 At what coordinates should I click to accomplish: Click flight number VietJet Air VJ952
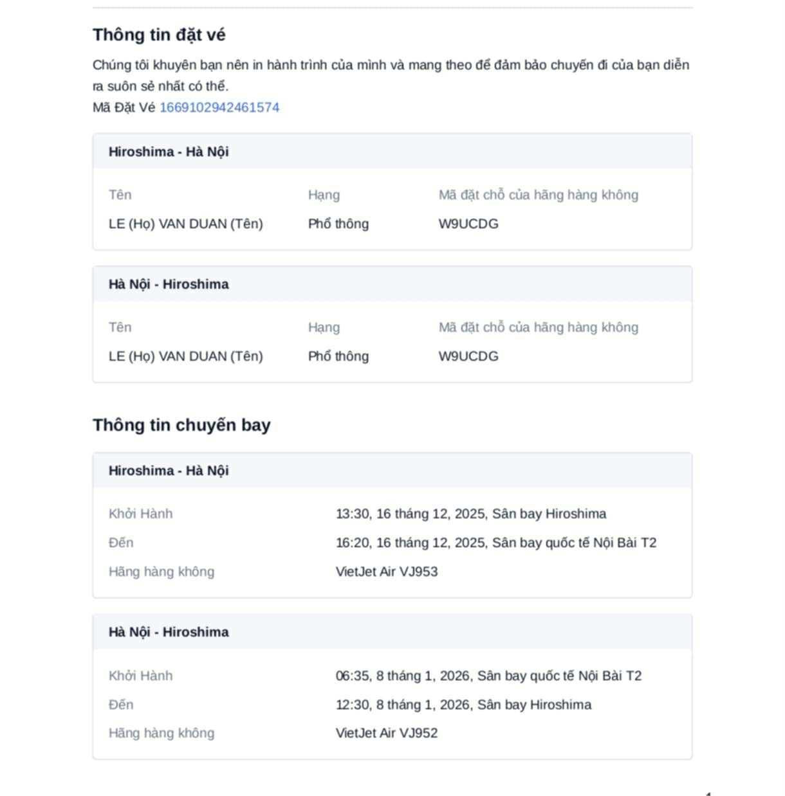pos(387,733)
